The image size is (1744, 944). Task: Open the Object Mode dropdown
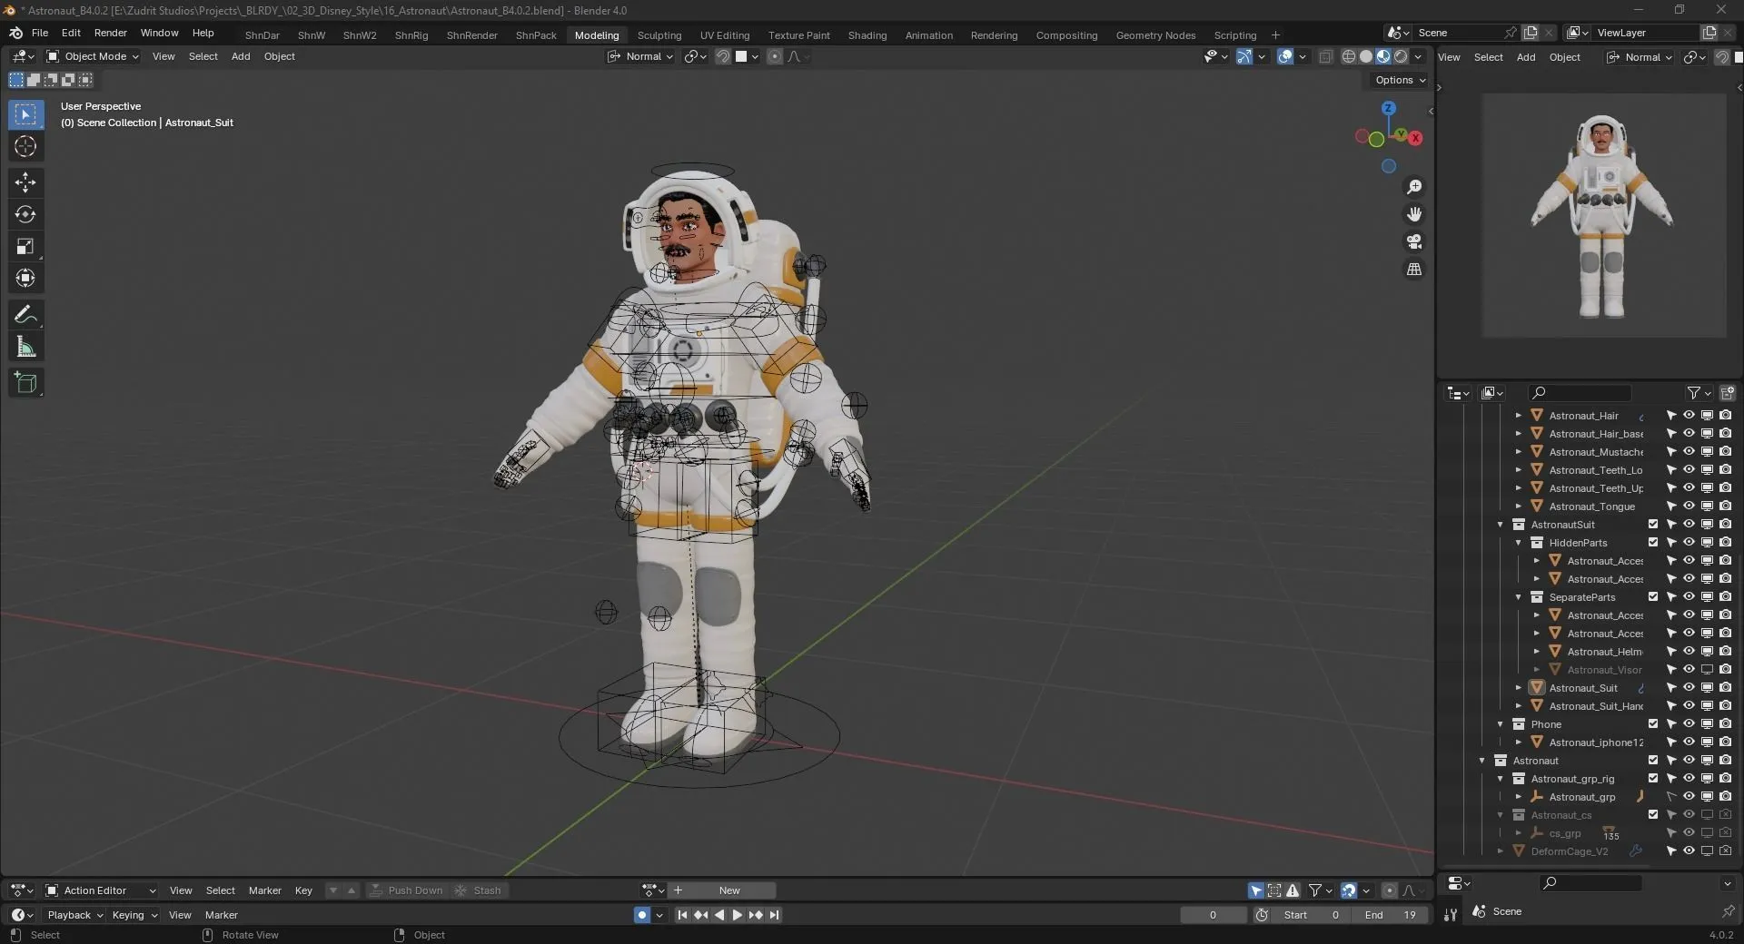(x=91, y=56)
